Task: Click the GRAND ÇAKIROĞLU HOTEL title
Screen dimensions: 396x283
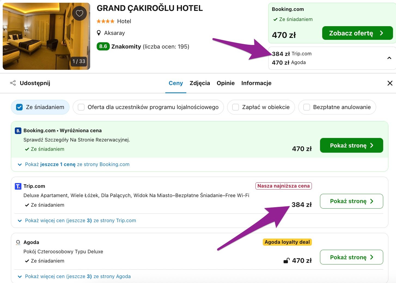Action: (x=150, y=8)
